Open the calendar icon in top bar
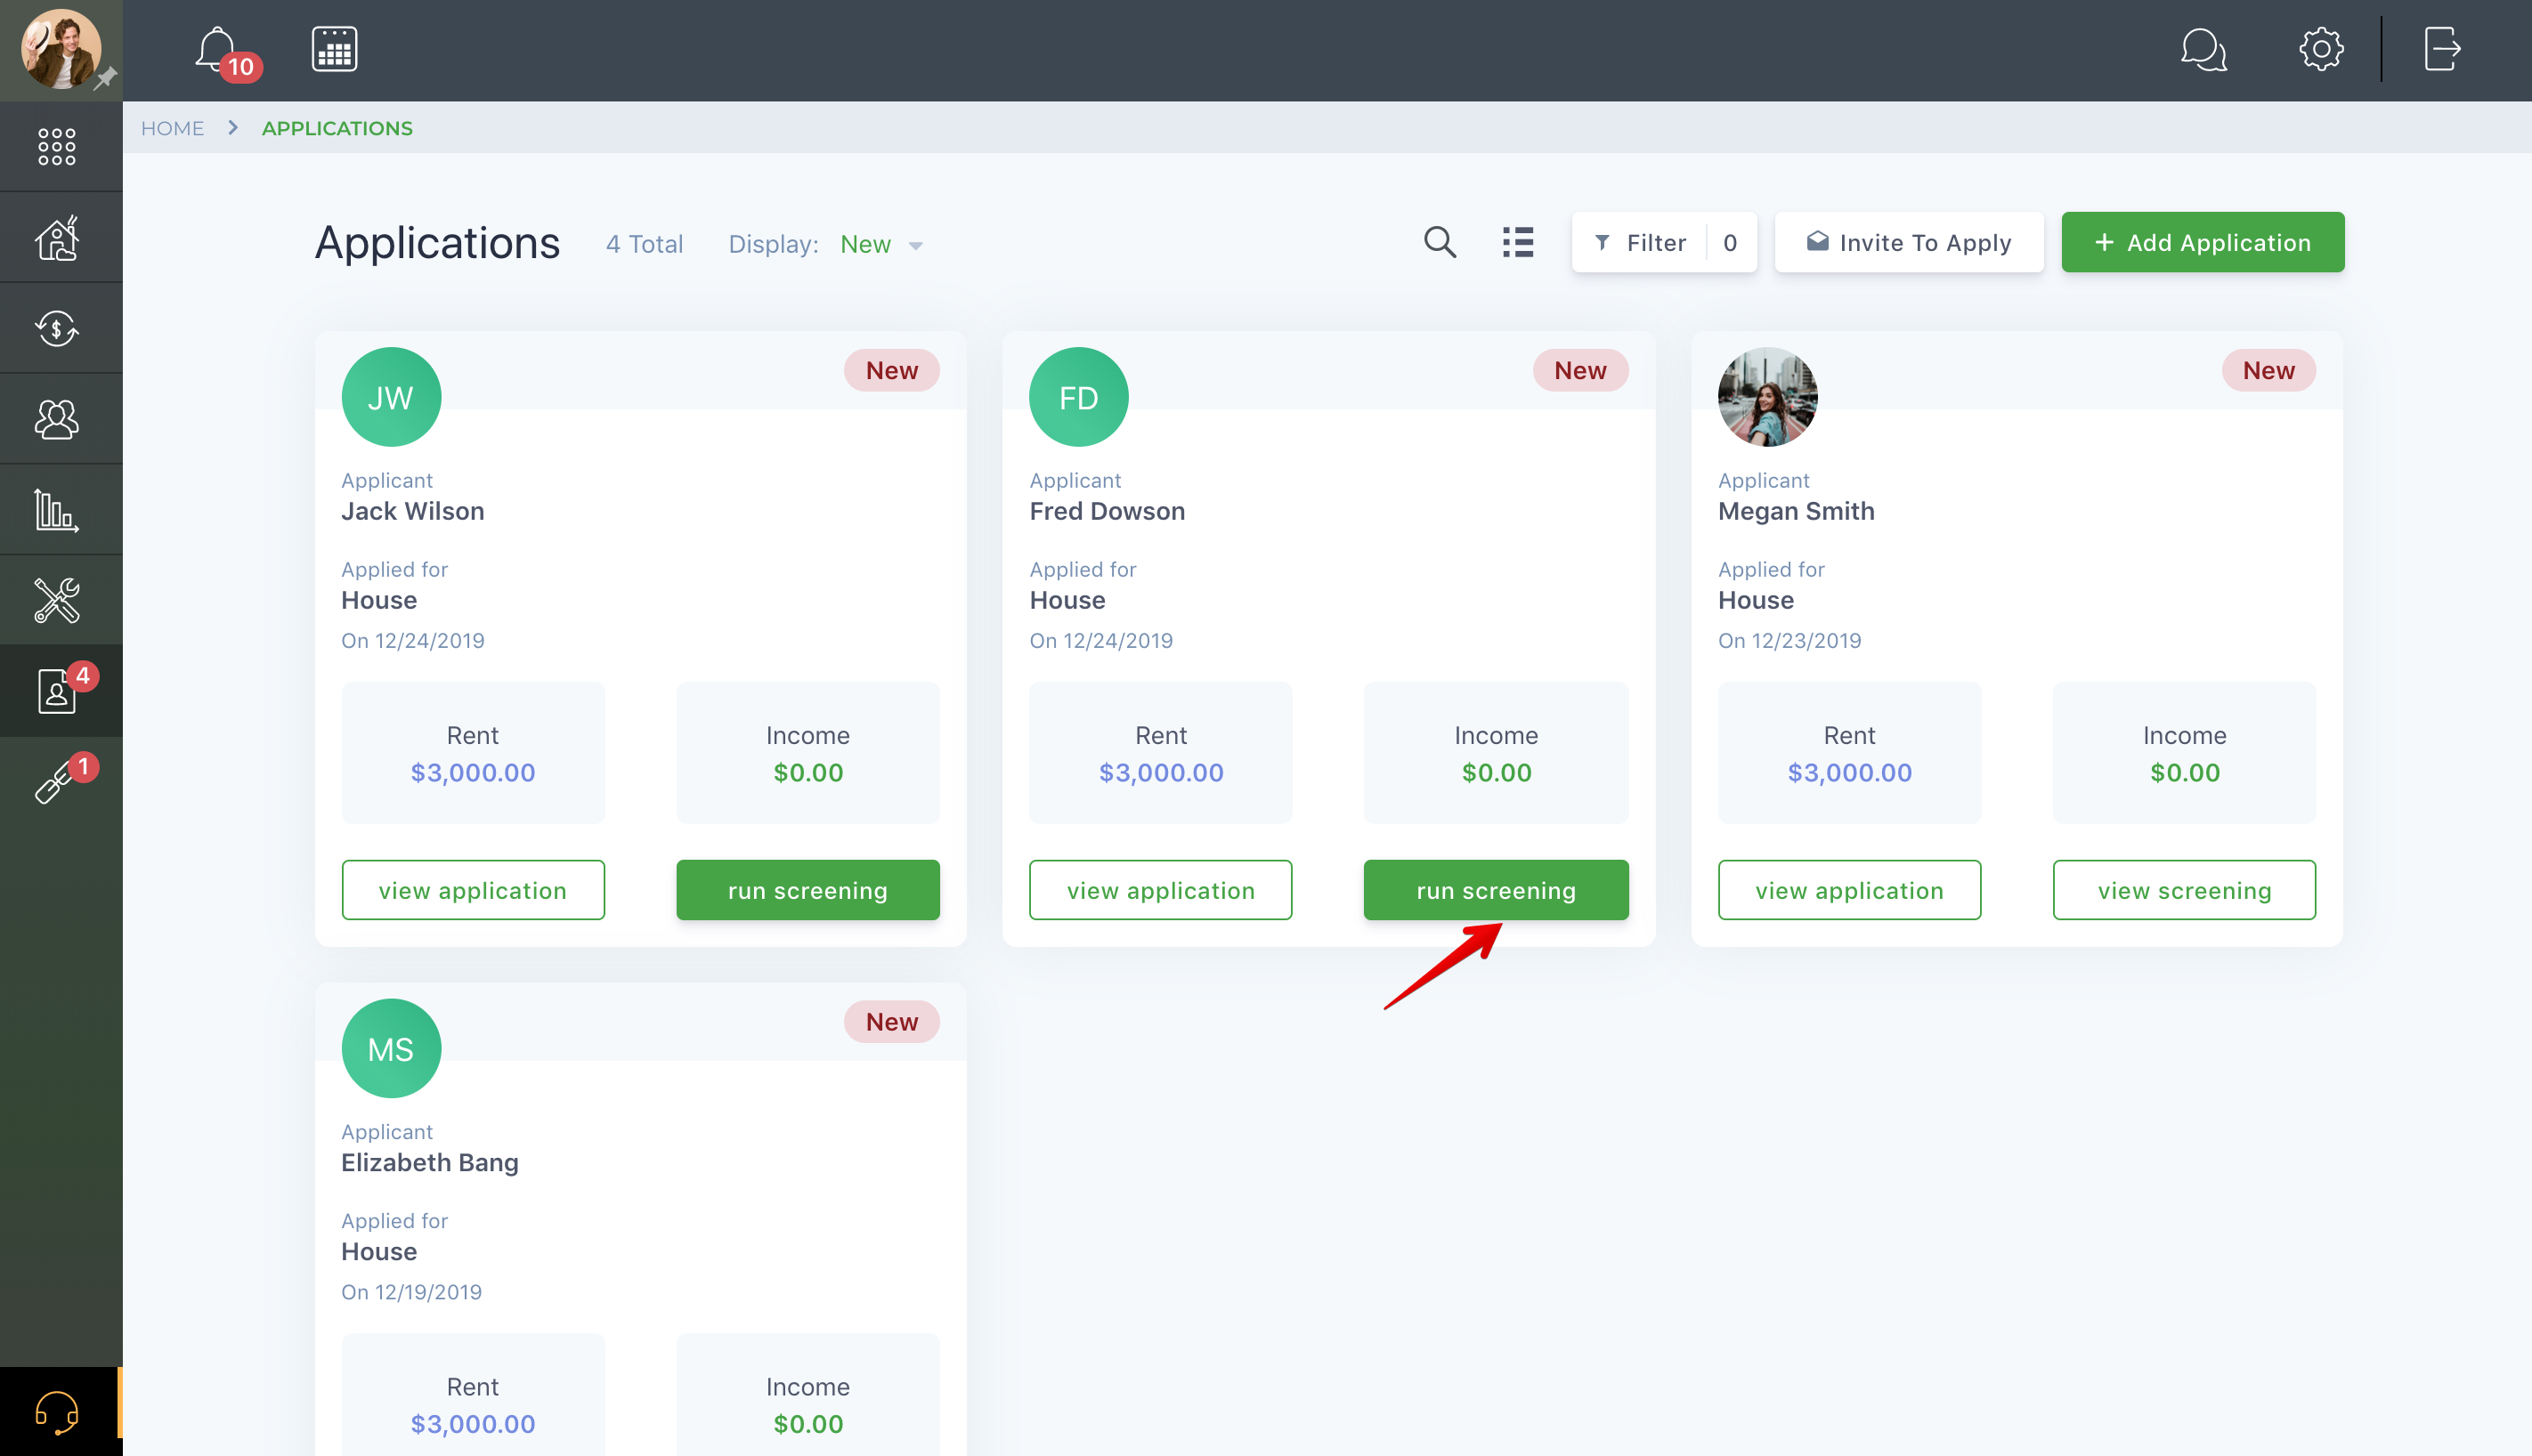Image resolution: width=2532 pixels, height=1456 pixels. (334, 49)
